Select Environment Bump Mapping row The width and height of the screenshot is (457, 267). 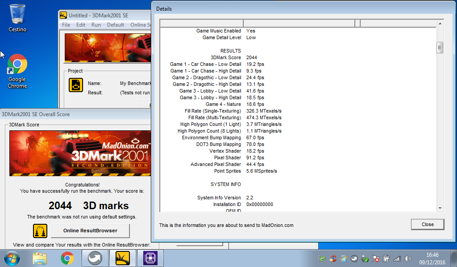[223, 138]
